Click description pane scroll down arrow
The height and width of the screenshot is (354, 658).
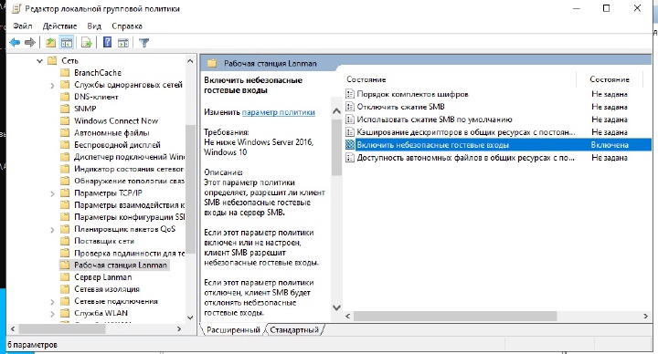[336, 307]
